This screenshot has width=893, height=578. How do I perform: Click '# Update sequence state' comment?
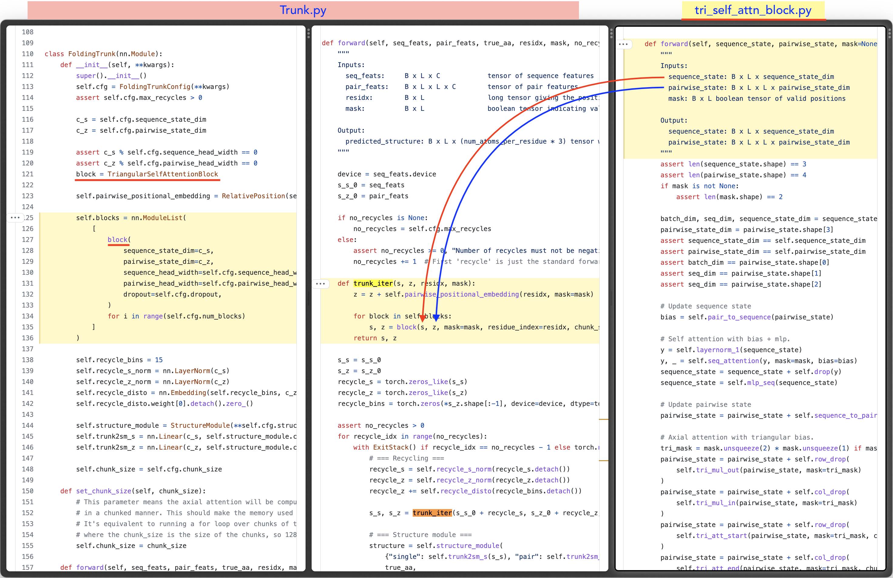(x=705, y=306)
